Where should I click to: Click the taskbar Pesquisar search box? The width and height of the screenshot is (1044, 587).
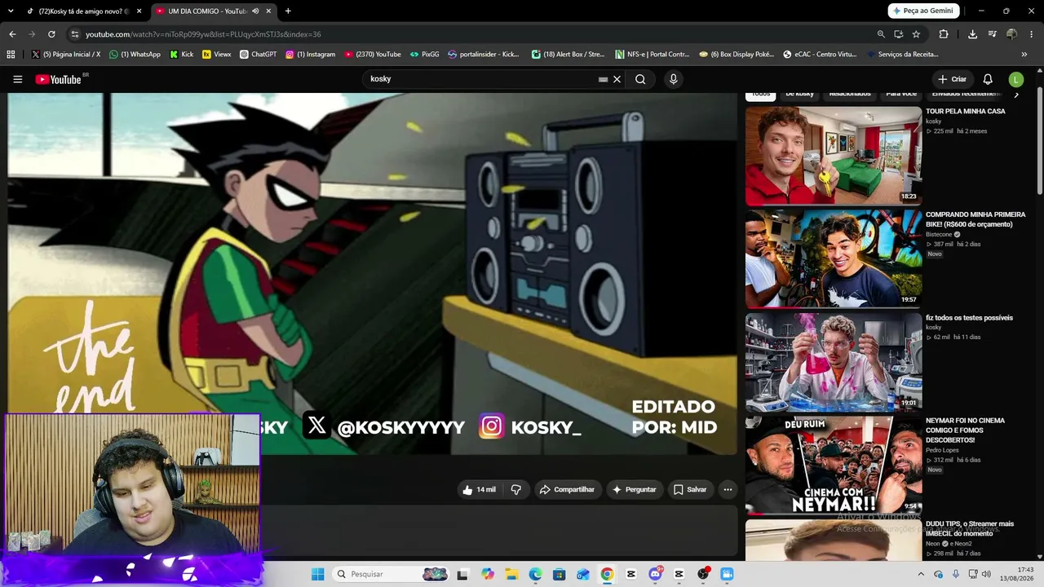pyautogui.click(x=390, y=574)
